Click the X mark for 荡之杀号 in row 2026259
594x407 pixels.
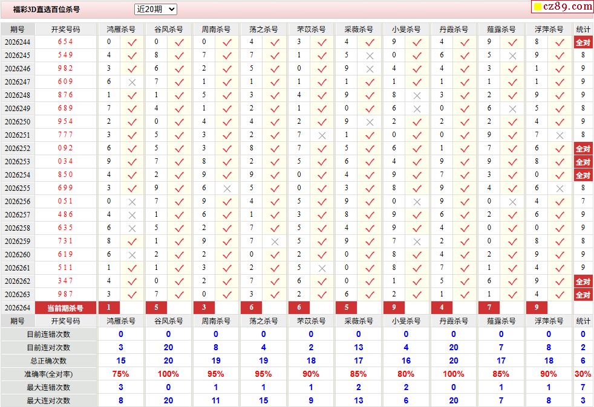click(275, 242)
